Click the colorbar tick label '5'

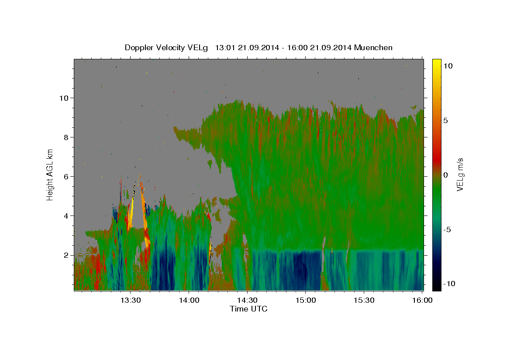point(445,120)
